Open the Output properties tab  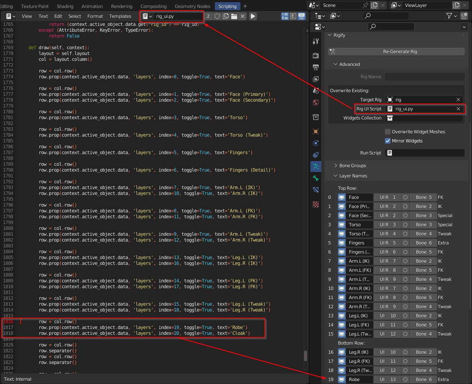pos(316,67)
